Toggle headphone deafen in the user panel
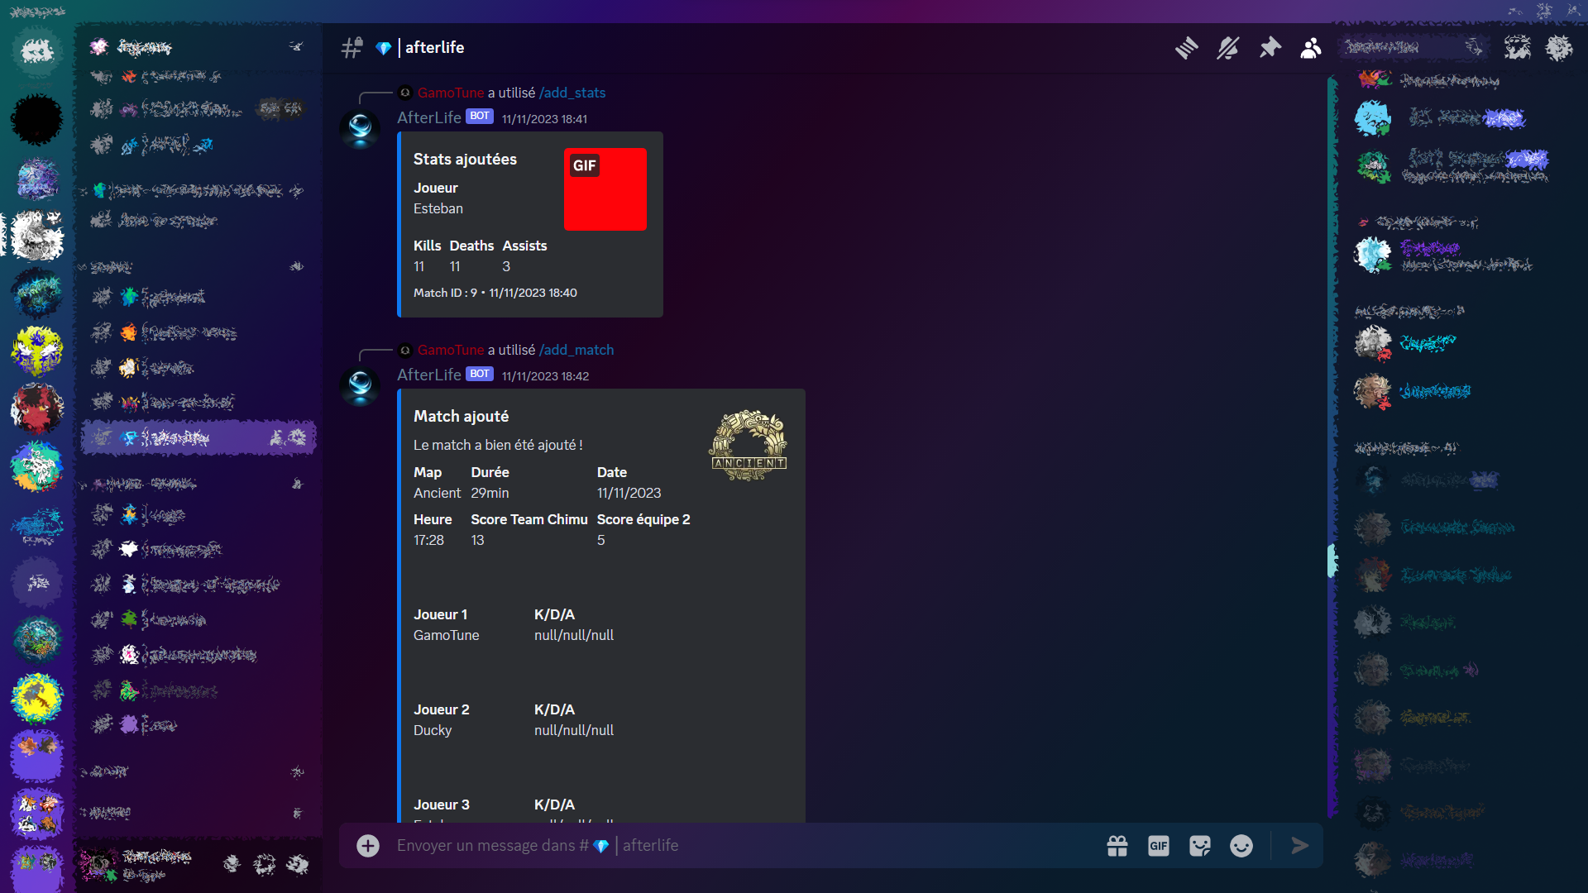The image size is (1588, 893). point(265,864)
